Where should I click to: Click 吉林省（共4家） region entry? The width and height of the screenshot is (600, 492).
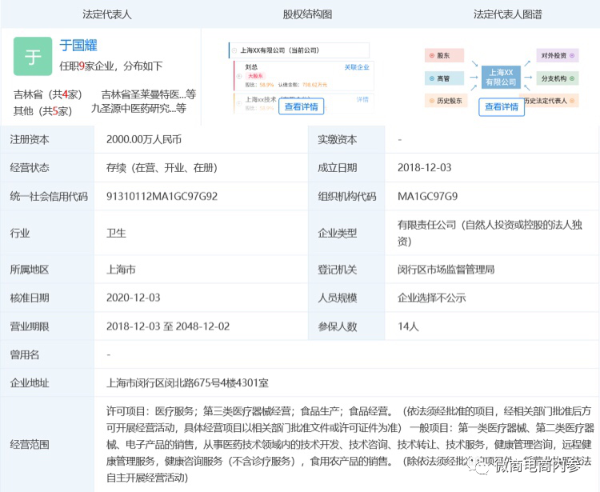coord(48,94)
